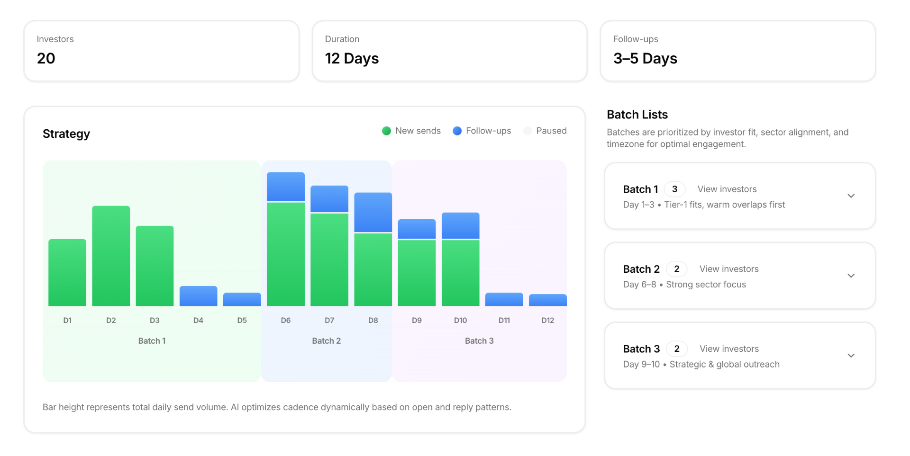910x456 pixels.
Task: Click the Duration 12 Days card
Action: 449,51
